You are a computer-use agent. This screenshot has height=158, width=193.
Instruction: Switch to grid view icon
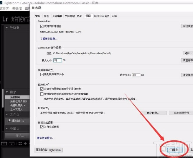point(20,144)
